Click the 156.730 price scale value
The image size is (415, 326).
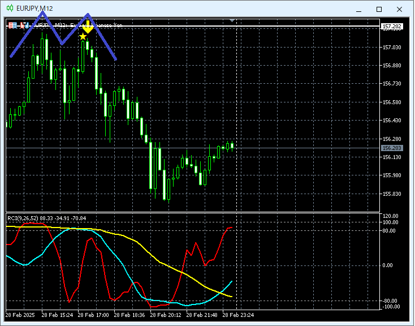392,84
